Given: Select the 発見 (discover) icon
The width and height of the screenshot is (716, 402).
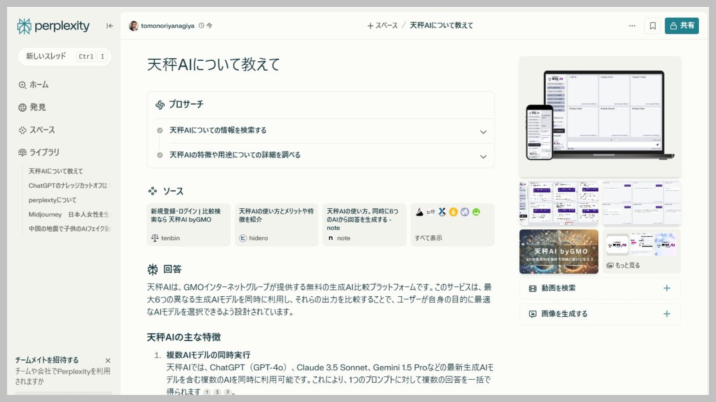Looking at the screenshot, I should click(22, 107).
